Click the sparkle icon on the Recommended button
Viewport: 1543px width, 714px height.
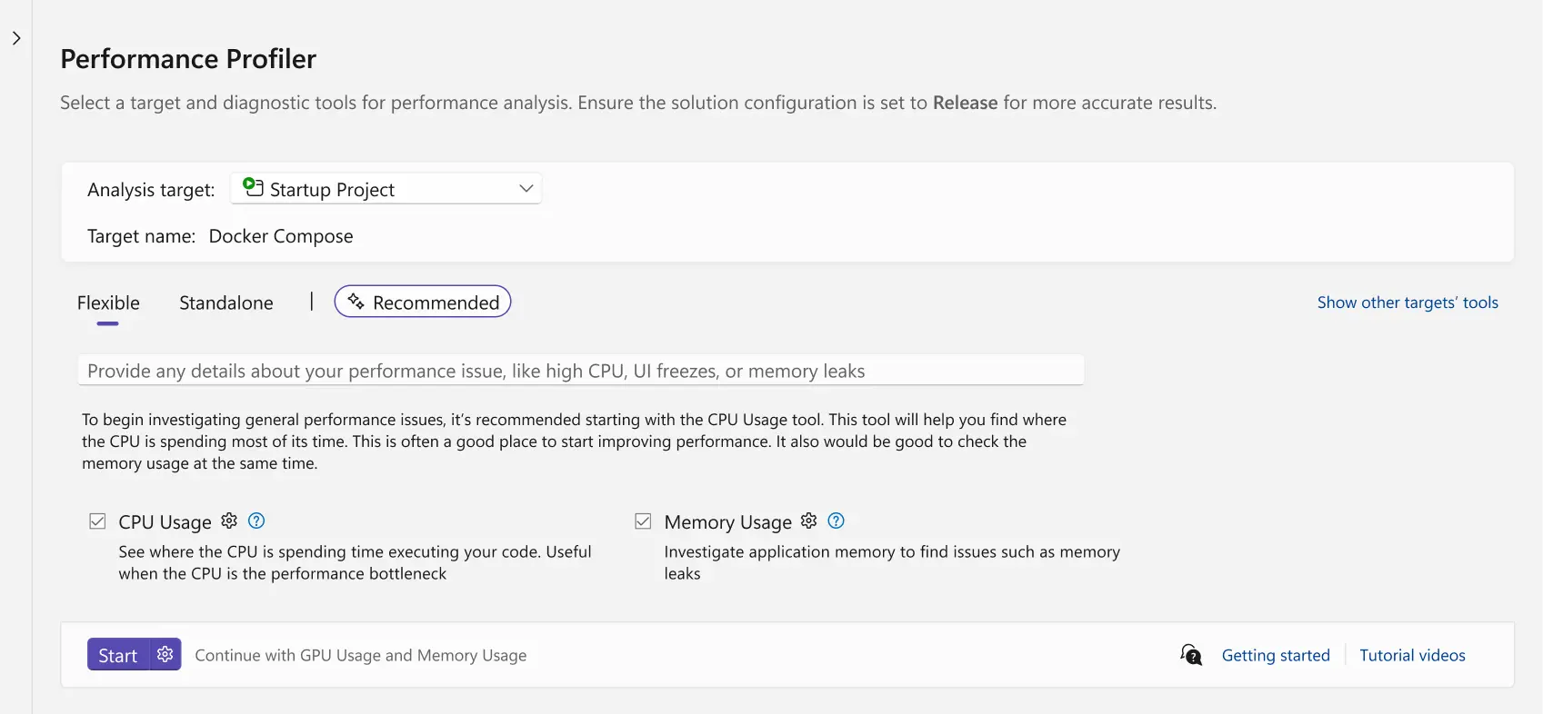pyautogui.click(x=356, y=302)
